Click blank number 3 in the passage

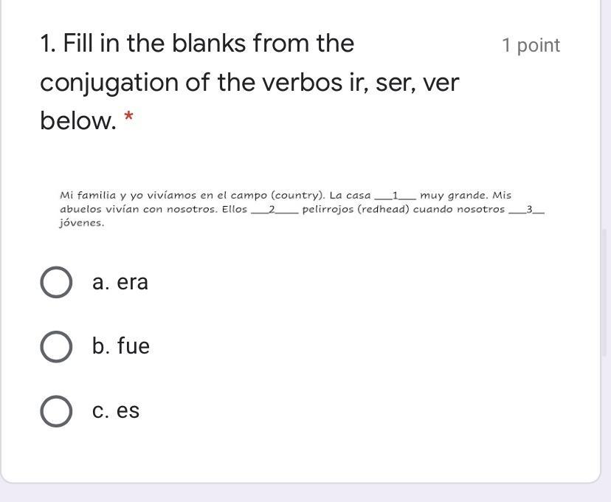point(527,210)
